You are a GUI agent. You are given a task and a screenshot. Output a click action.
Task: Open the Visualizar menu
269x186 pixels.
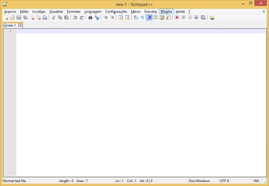point(56,11)
